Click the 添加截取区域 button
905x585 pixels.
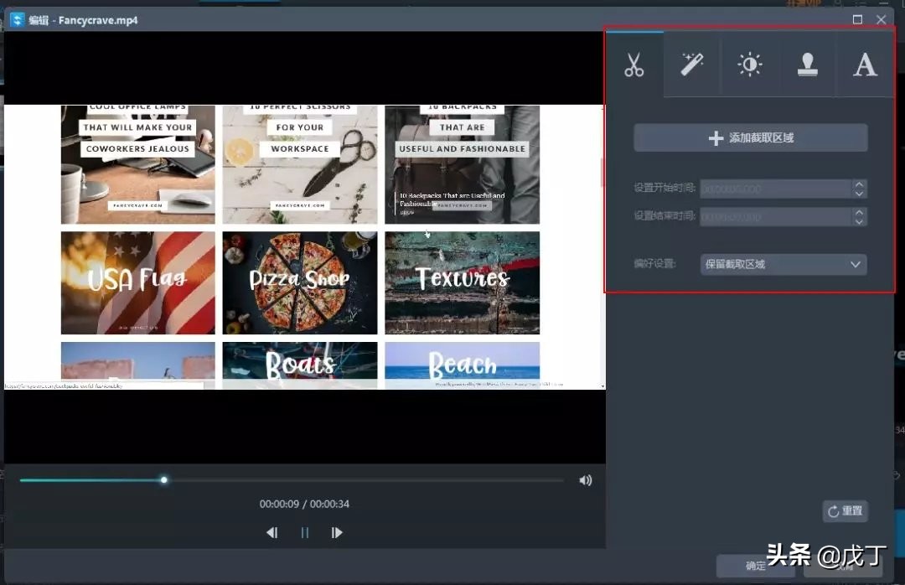coord(750,138)
